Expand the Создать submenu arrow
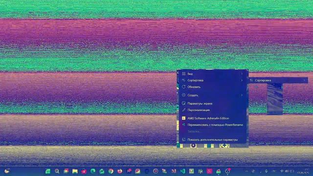 tap(242, 95)
